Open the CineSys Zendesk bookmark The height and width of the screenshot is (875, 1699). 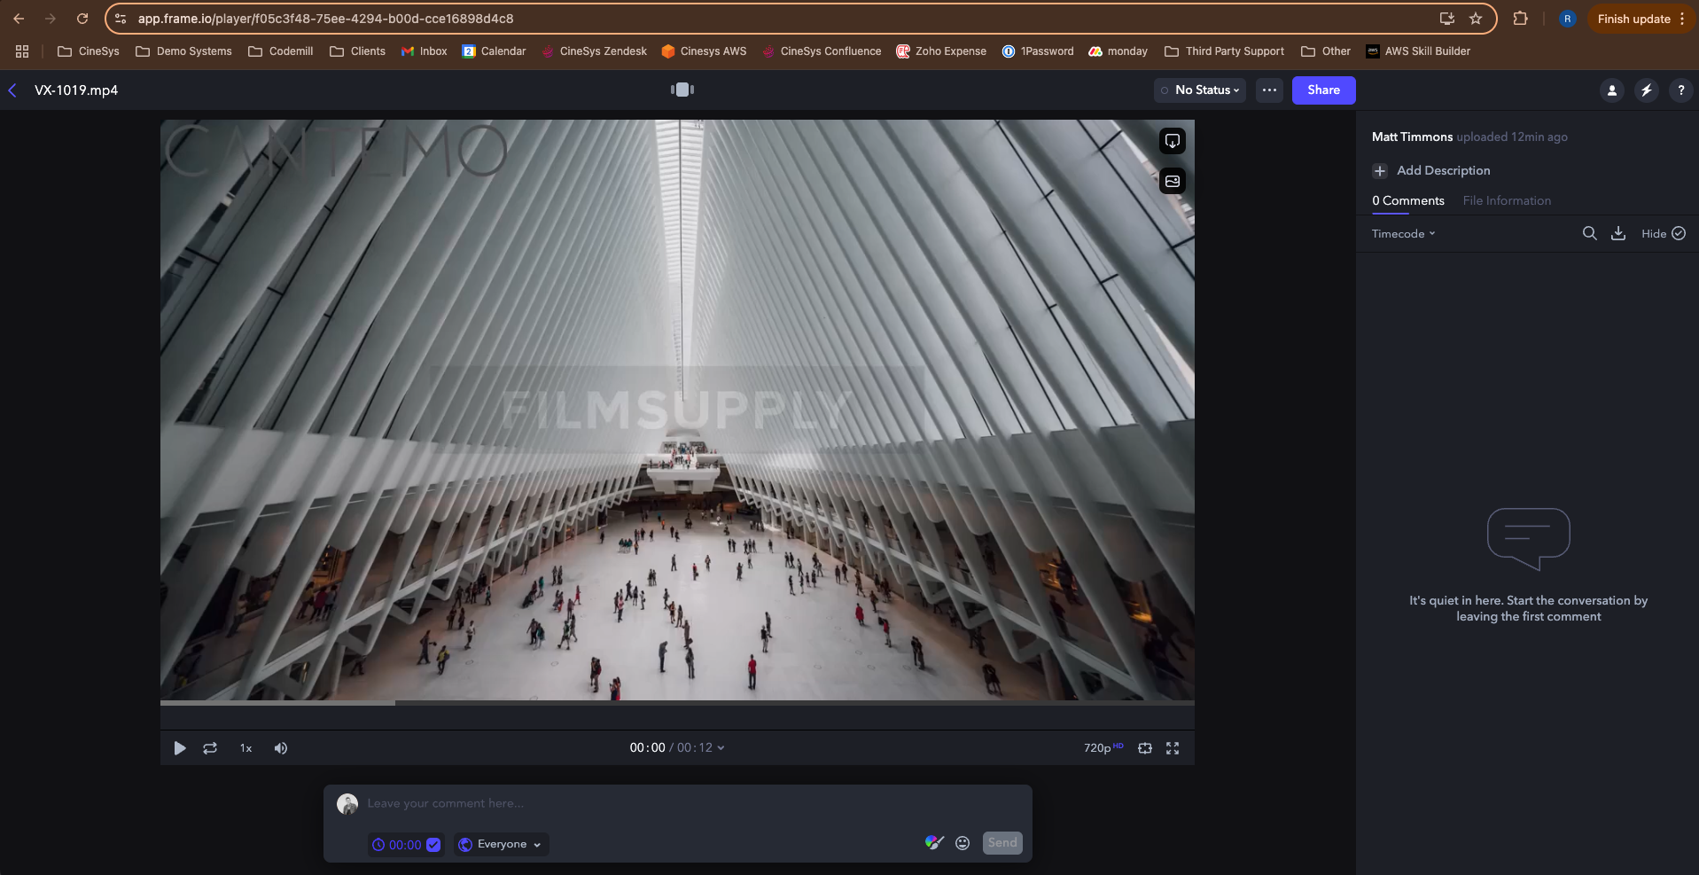(x=594, y=51)
